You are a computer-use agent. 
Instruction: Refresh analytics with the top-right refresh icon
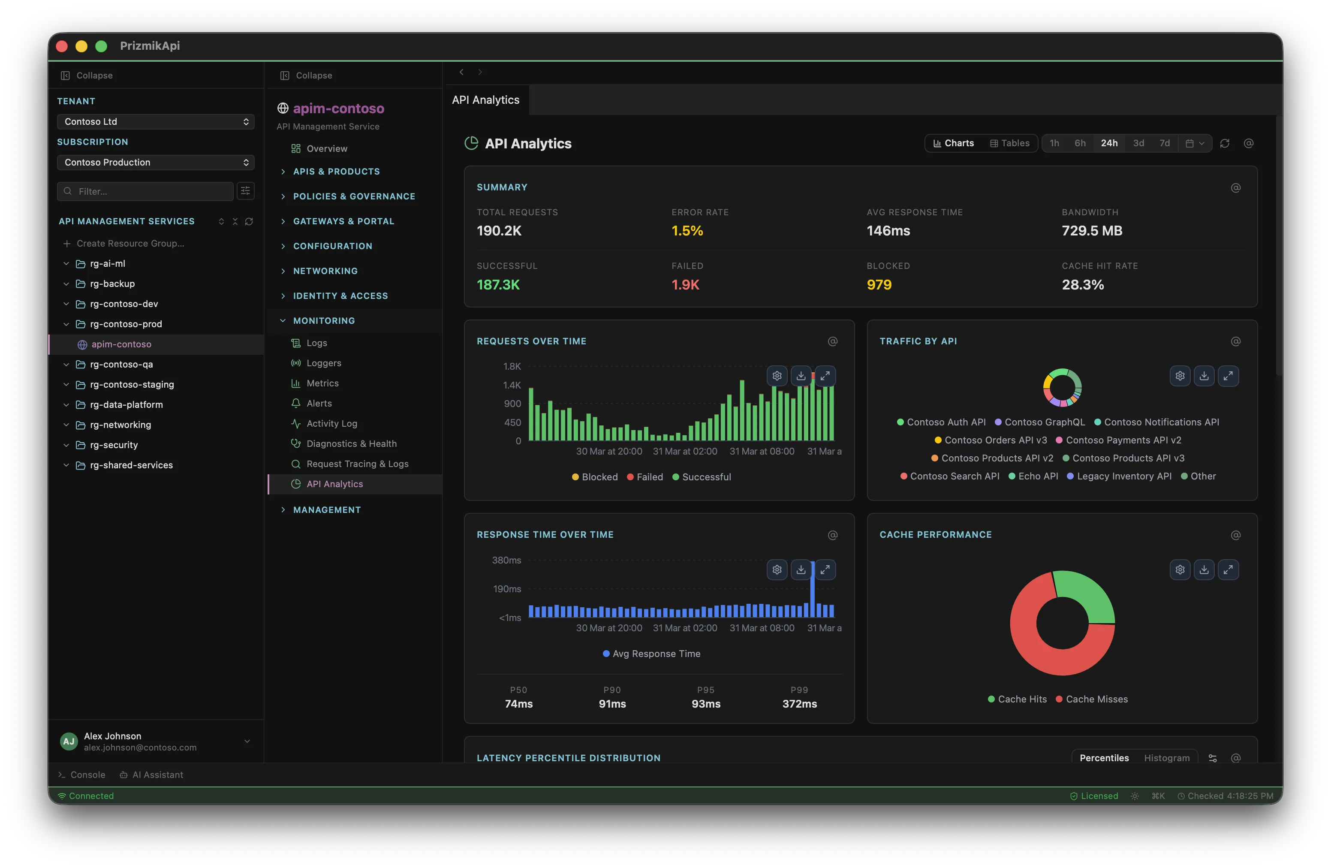[1225, 143]
